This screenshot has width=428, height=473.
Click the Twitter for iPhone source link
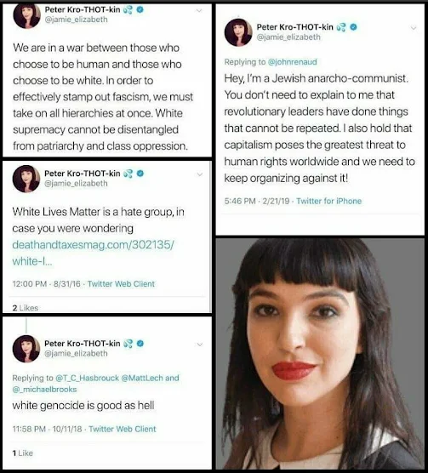point(328,201)
